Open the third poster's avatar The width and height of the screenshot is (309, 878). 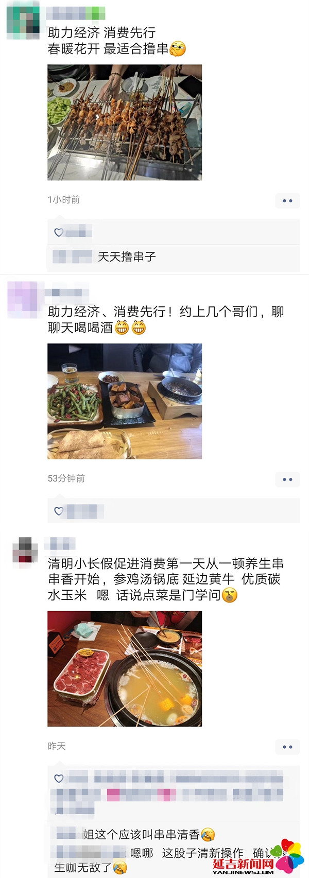coord(25,553)
